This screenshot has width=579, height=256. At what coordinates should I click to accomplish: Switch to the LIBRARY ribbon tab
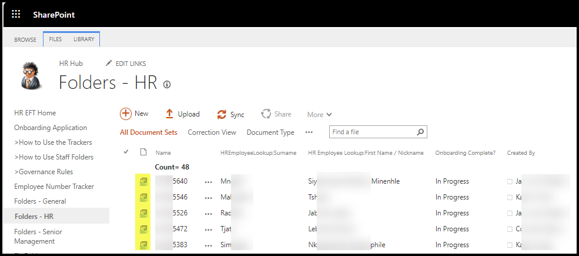pyautogui.click(x=84, y=39)
